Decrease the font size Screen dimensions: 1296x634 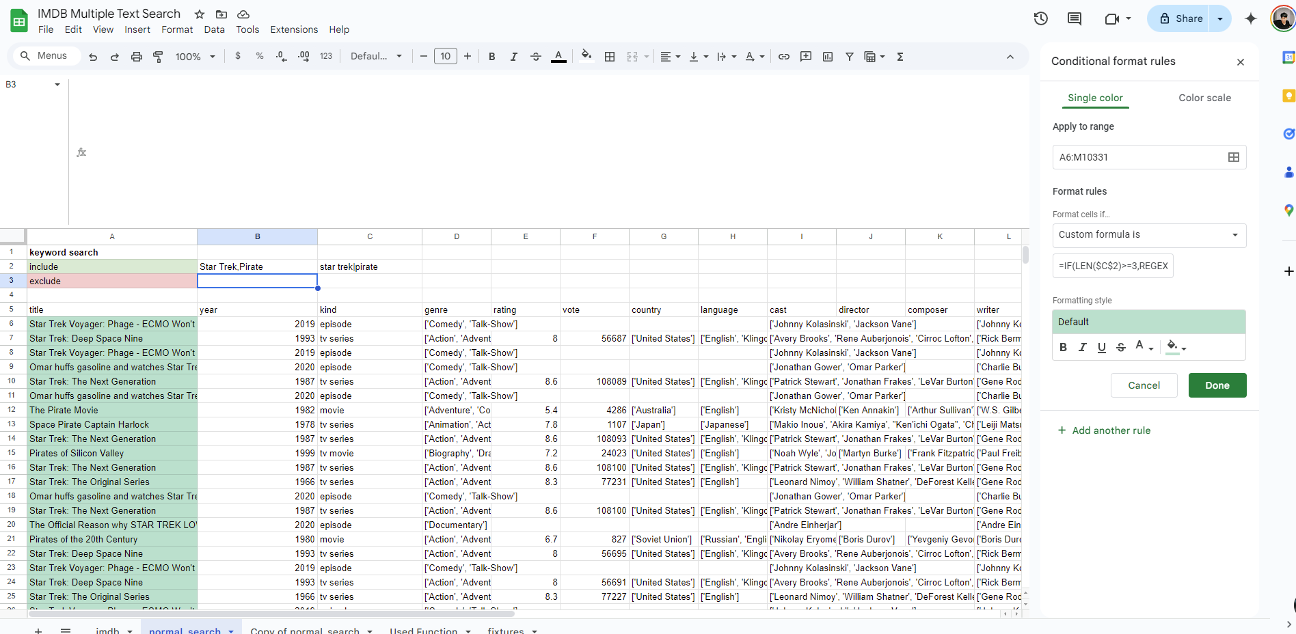point(424,56)
